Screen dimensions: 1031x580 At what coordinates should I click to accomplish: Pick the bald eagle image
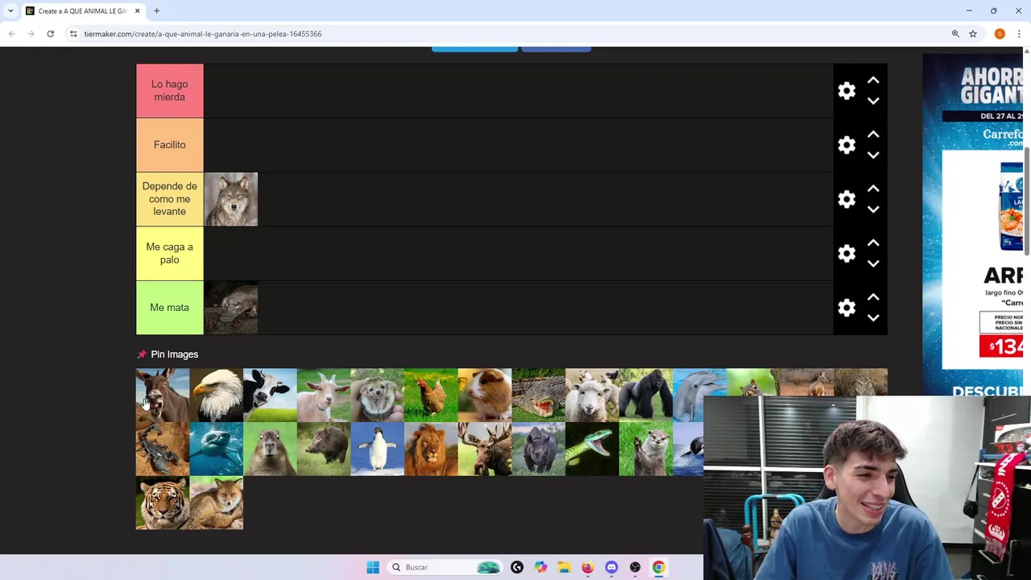[x=216, y=396]
